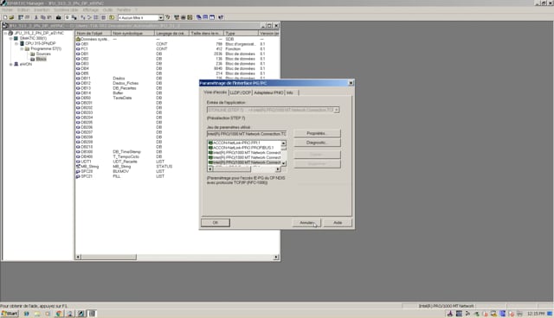Click the Cut toolbar icon
This screenshot has height=318, width=554.
[36, 17]
